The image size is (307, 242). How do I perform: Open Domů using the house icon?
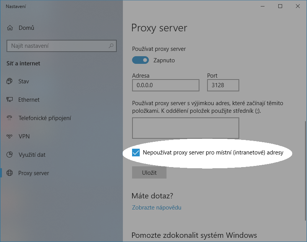click(x=9, y=28)
